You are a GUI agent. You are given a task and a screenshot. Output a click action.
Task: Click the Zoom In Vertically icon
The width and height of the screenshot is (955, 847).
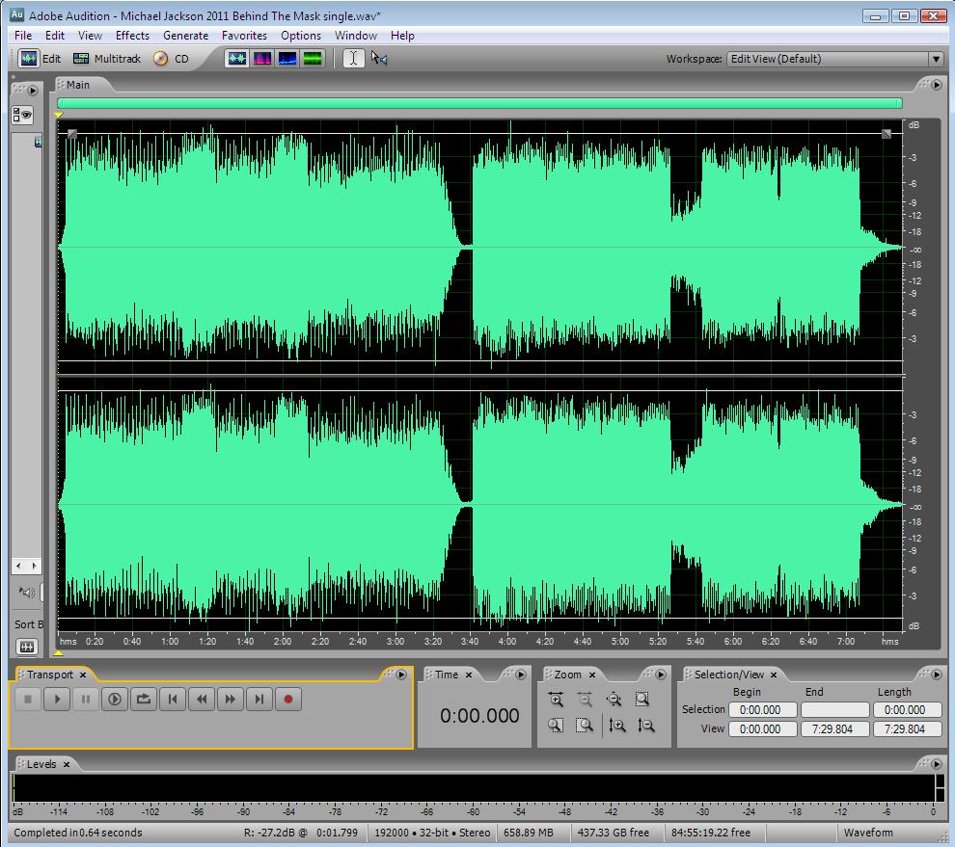point(617,726)
